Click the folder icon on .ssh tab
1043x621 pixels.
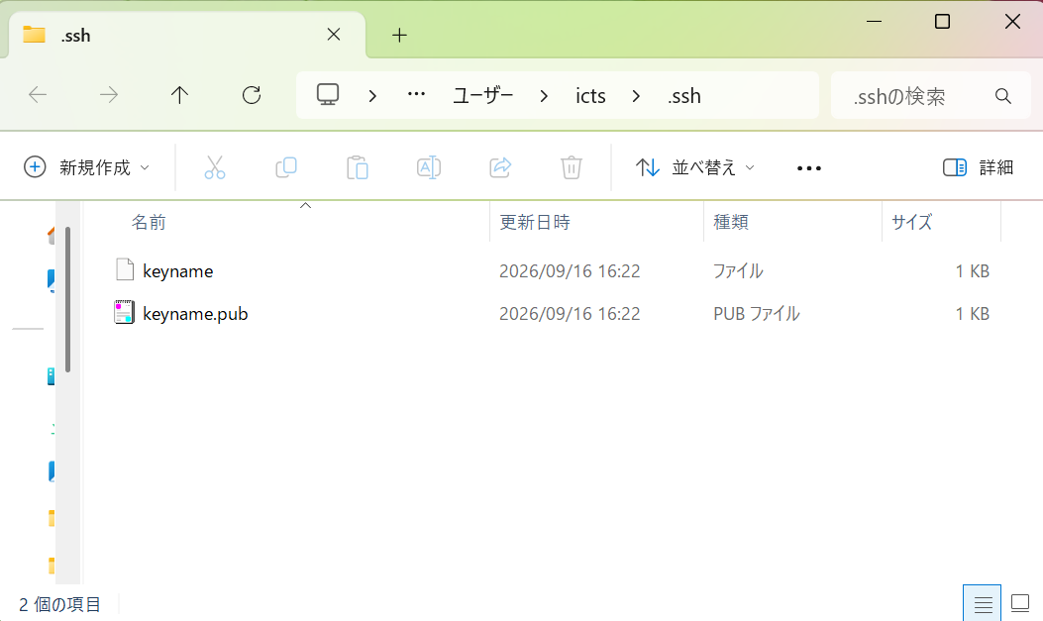34,35
